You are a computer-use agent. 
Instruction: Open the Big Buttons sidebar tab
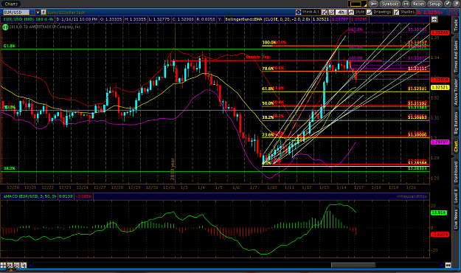[456, 123]
